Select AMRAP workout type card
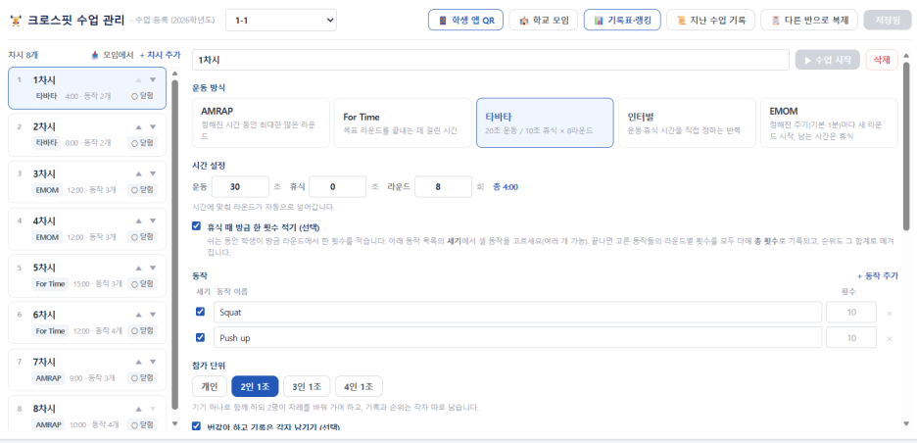This screenshot has width=917, height=443. click(261, 123)
